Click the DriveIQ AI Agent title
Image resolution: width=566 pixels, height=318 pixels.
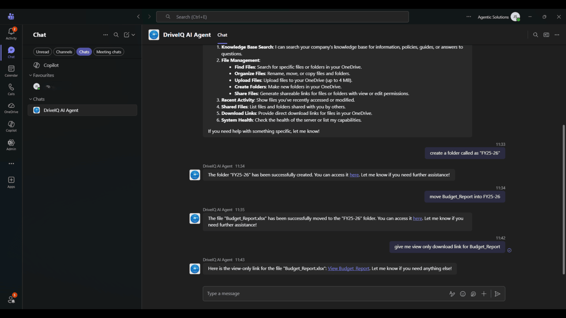[187, 35]
